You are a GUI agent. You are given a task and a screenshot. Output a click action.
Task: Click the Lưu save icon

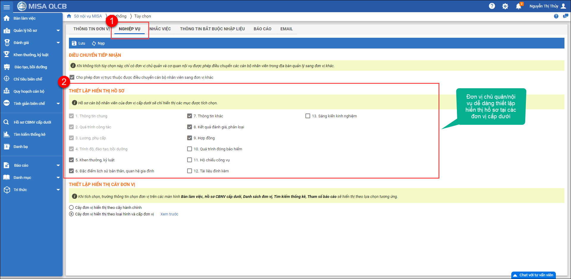74,43
